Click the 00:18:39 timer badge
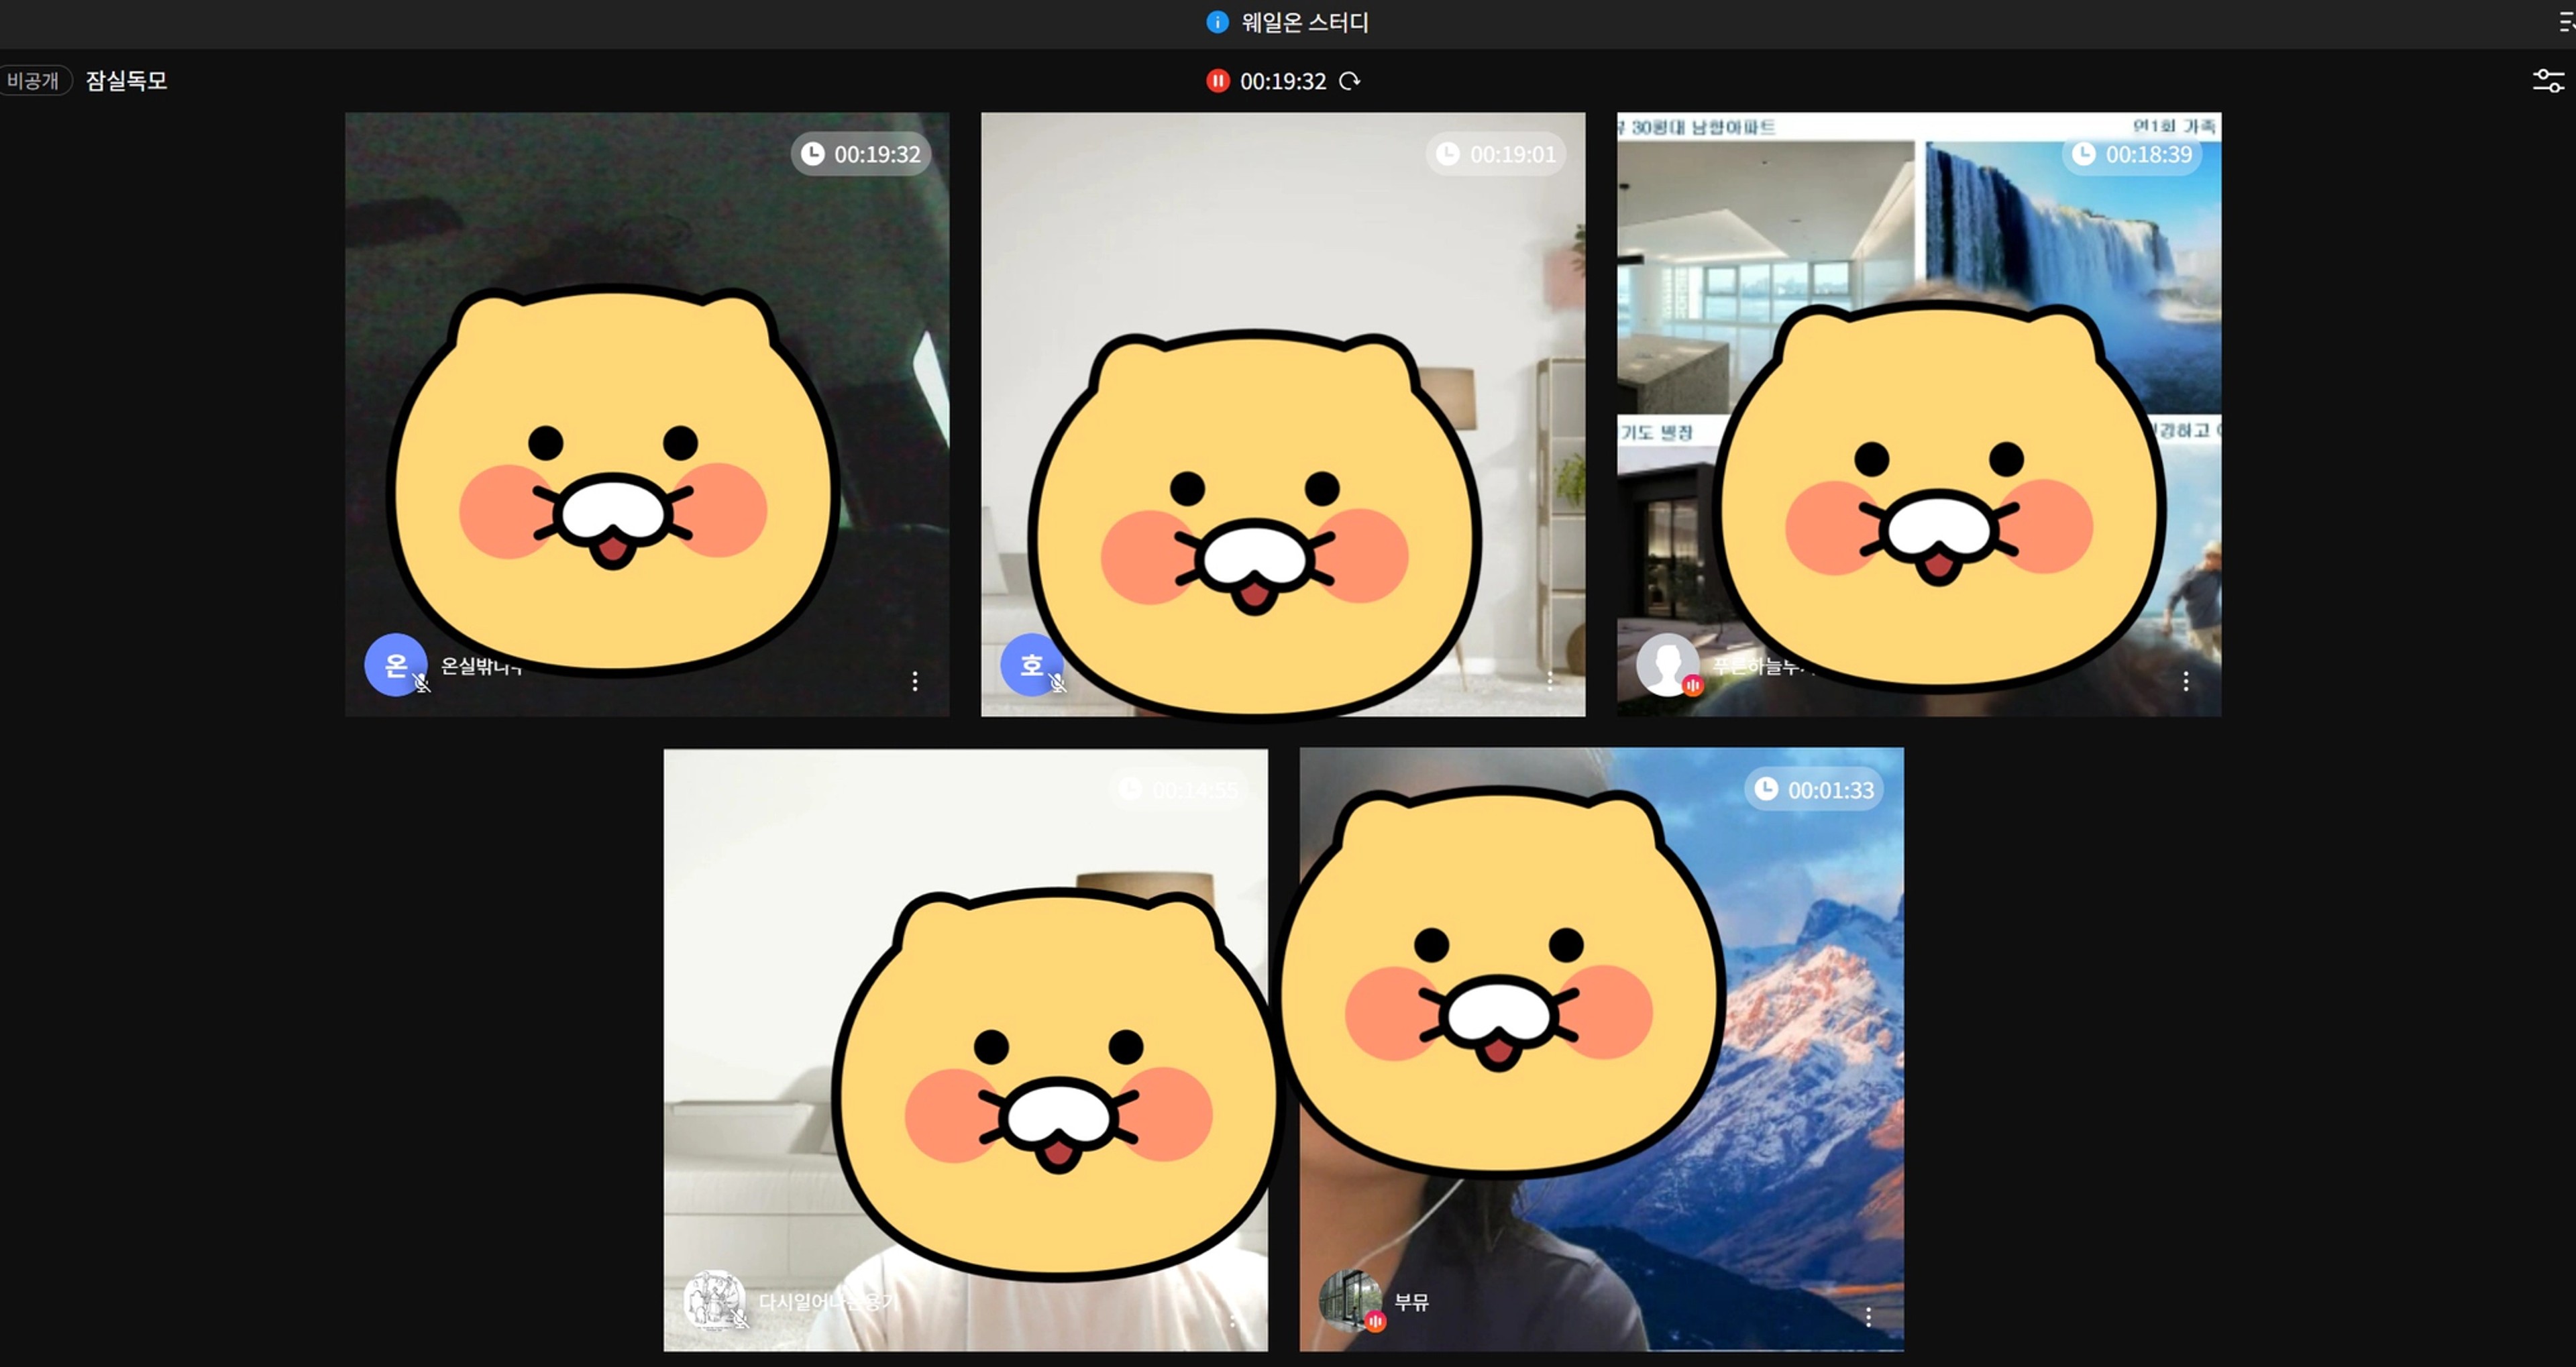 (2132, 154)
